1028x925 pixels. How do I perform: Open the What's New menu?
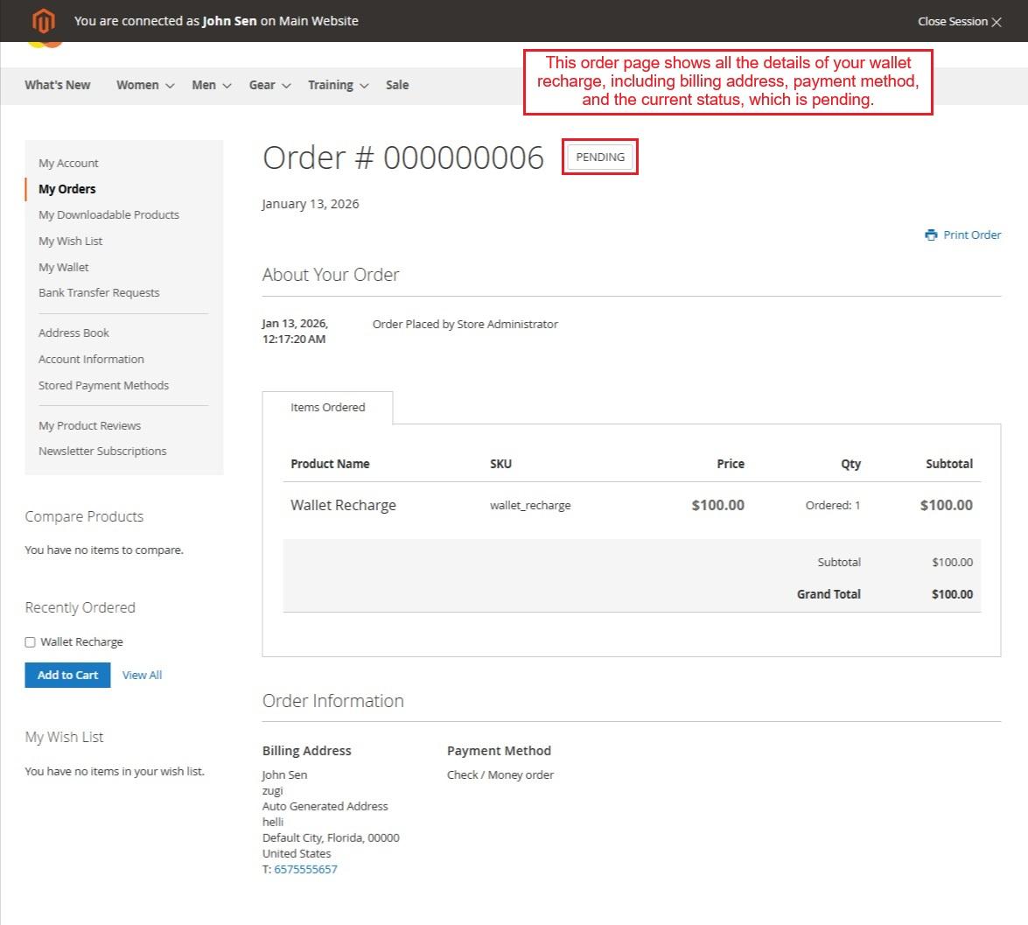(58, 85)
